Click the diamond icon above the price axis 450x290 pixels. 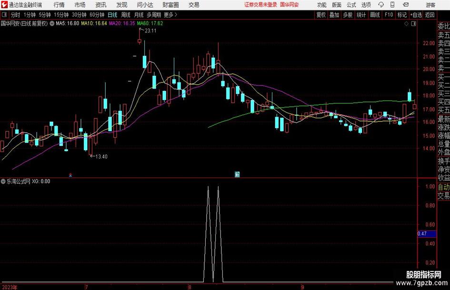[406, 24]
